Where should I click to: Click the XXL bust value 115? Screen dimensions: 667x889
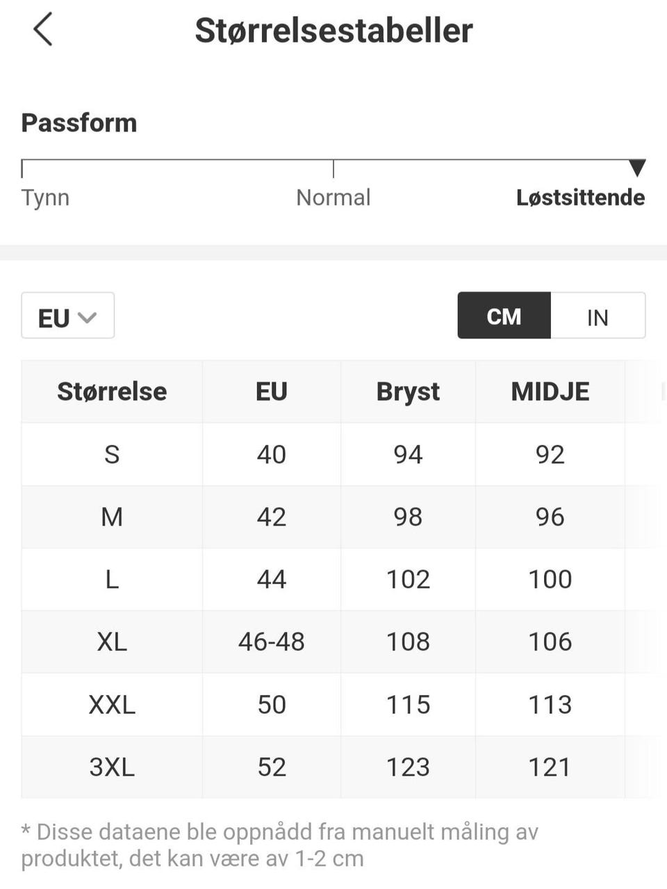point(409,705)
